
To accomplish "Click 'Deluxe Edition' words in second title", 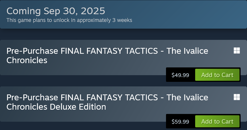I will pos(78,107).
